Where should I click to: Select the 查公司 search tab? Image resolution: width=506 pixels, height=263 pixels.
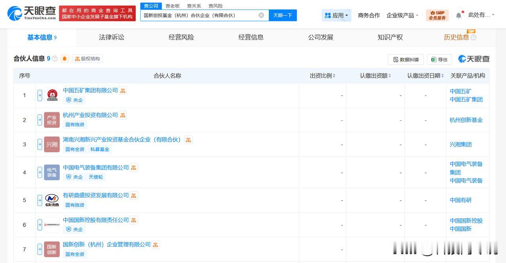(151, 6)
